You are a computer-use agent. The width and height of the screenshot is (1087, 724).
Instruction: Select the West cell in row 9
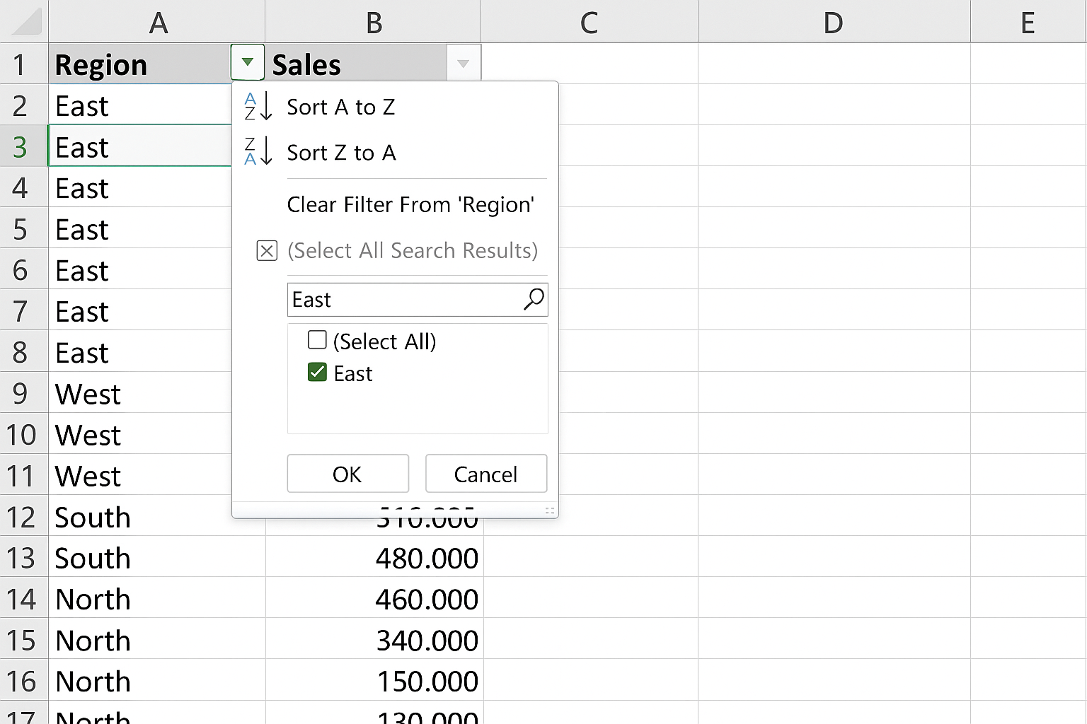coord(140,393)
